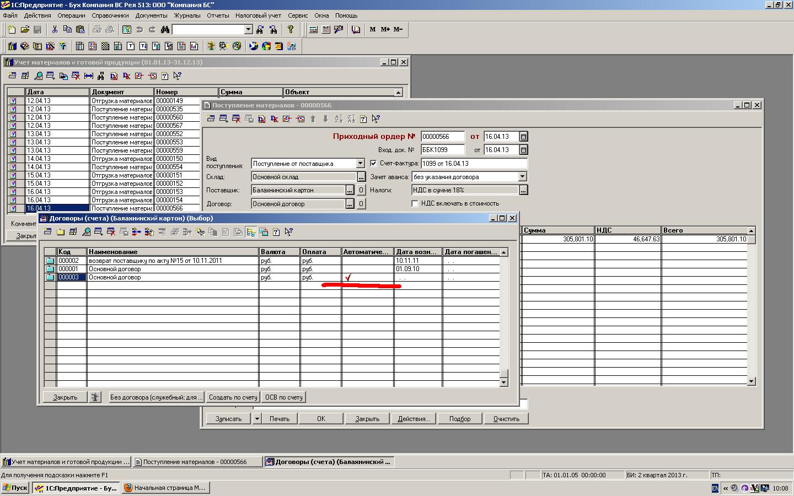Open dropdown arrow next to Записать button
794x496 pixels.
[x=256, y=419]
